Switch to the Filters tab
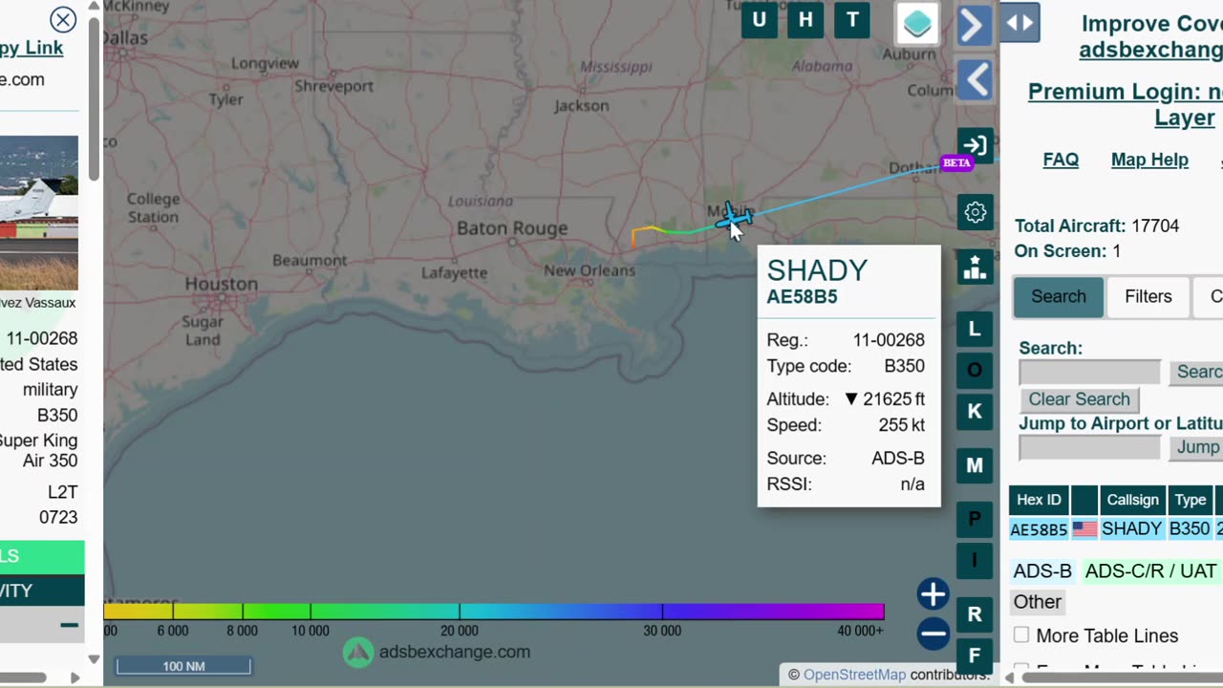Viewport: 1223px width, 688px height. (x=1148, y=297)
